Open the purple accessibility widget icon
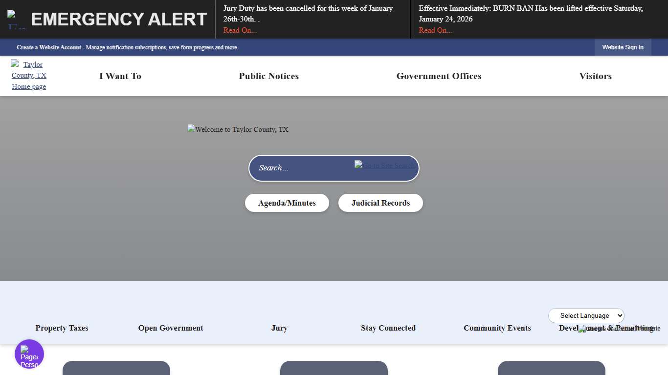The width and height of the screenshot is (668, 375). [x=29, y=354]
